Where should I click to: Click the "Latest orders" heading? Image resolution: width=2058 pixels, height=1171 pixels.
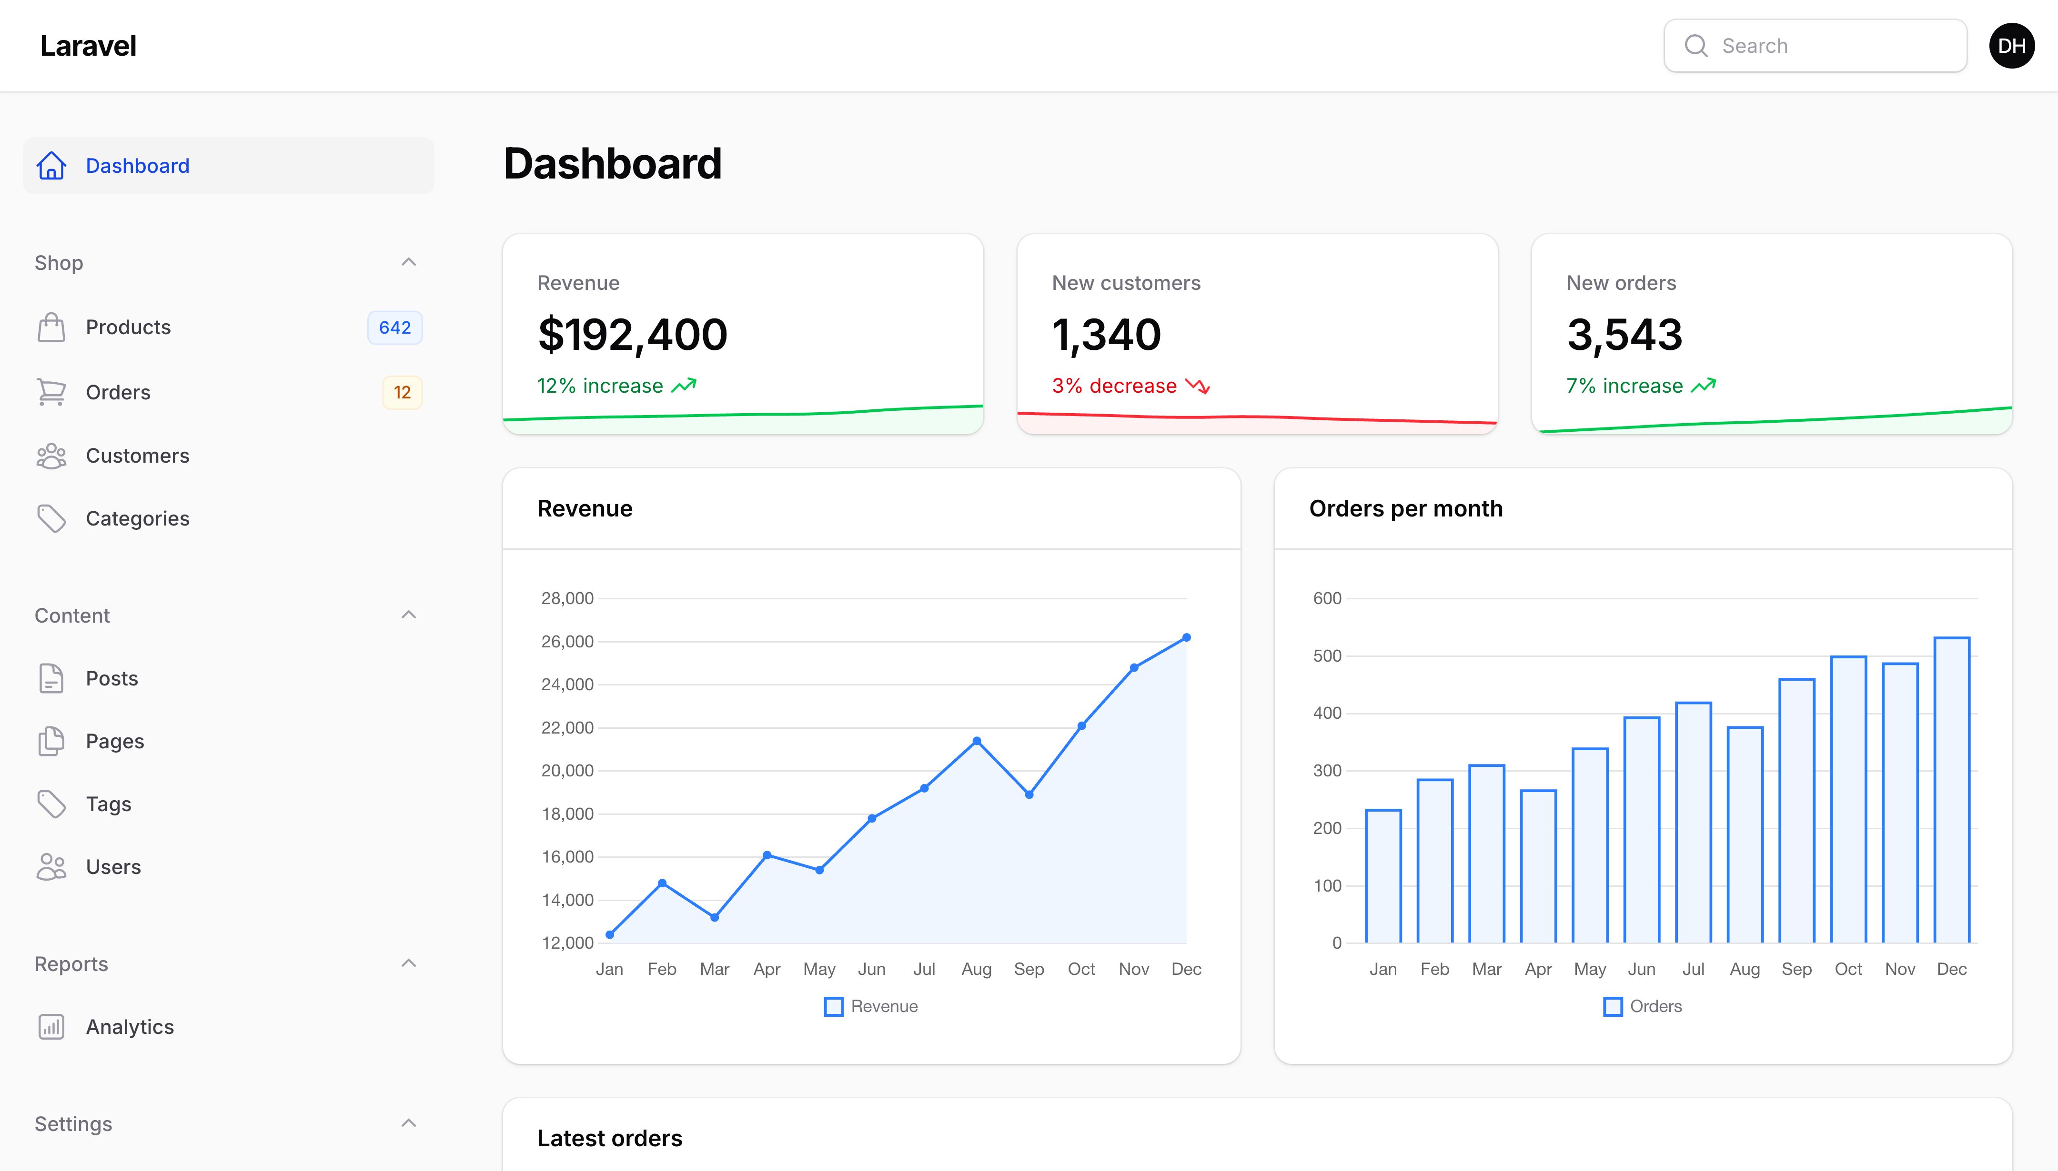click(610, 1139)
